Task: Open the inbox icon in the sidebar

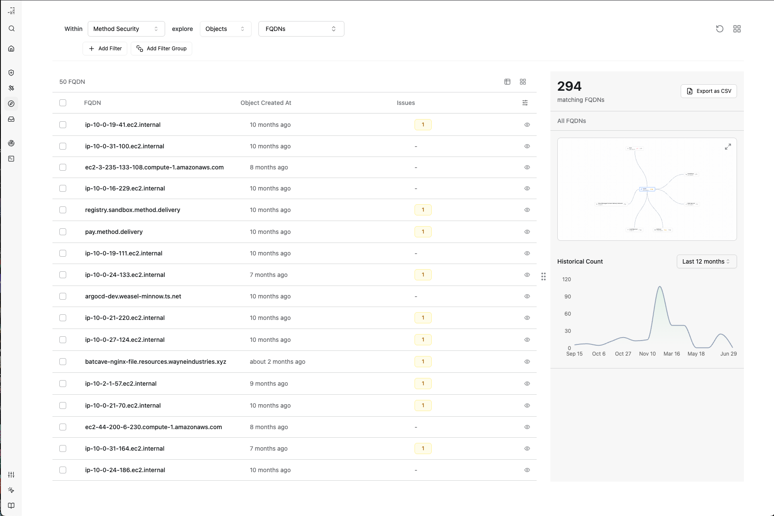Action: (12, 119)
